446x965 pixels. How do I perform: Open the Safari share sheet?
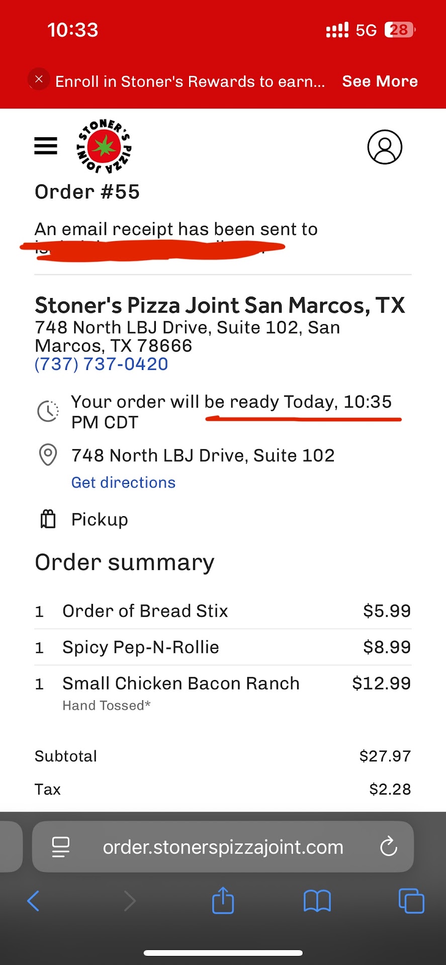[223, 900]
